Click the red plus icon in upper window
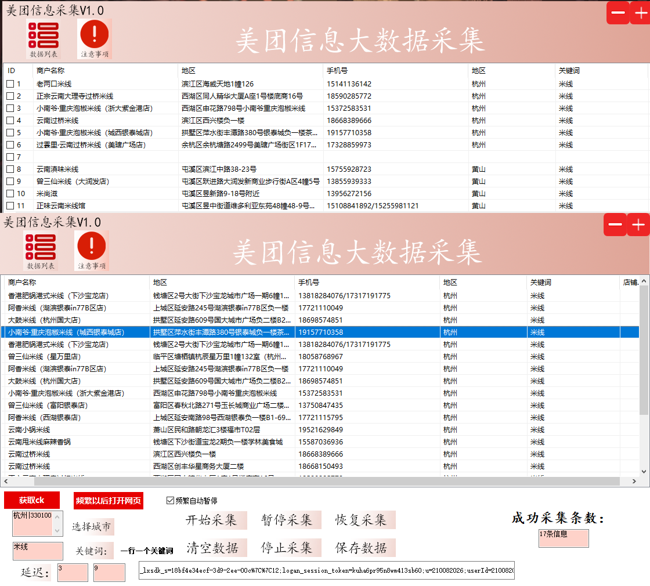 tap(641, 13)
